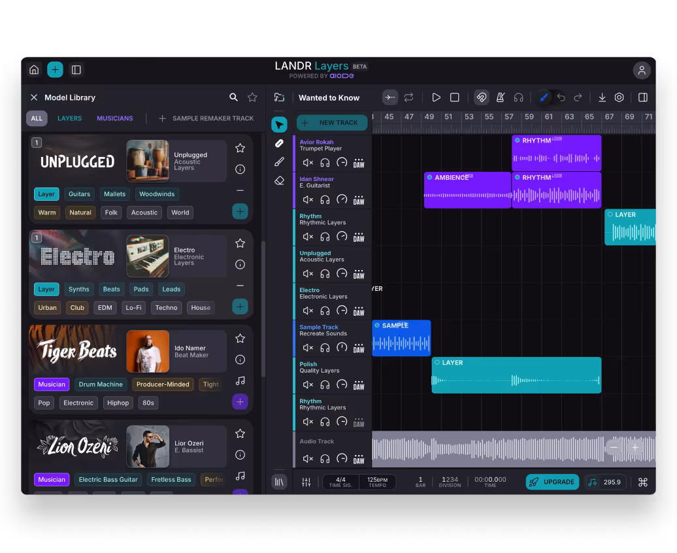Screen dimensions: 677x553
Task: Go to the home screen icon
Action: click(34, 69)
